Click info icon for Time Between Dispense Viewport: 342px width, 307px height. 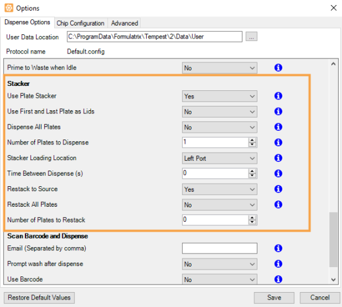pyautogui.click(x=278, y=173)
